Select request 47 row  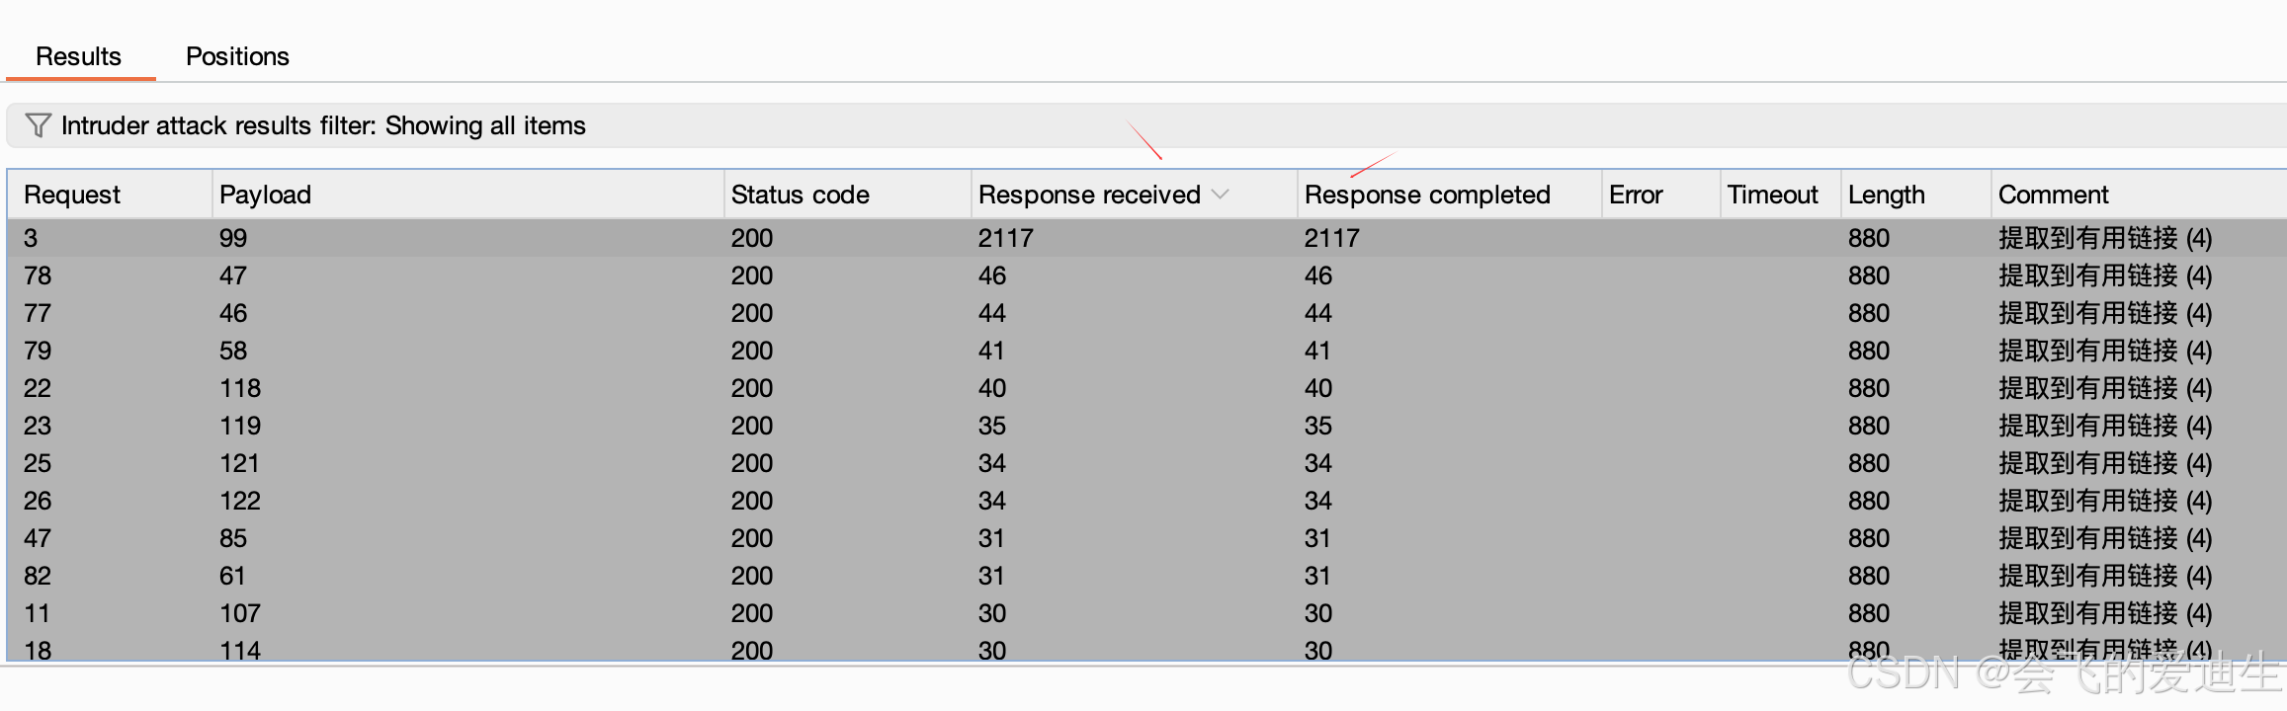click(1146, 538)
